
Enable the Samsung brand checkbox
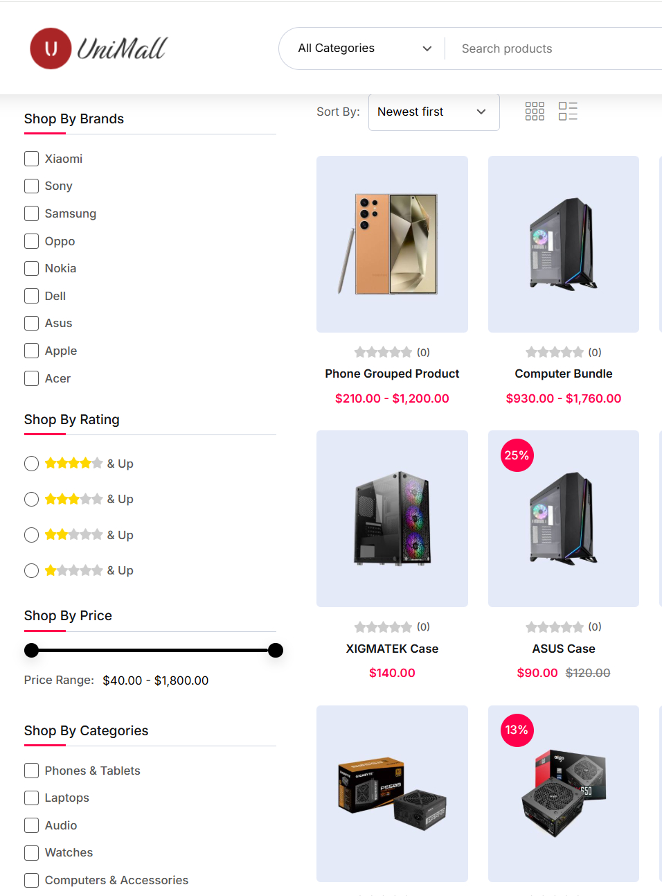click(31, 213)
